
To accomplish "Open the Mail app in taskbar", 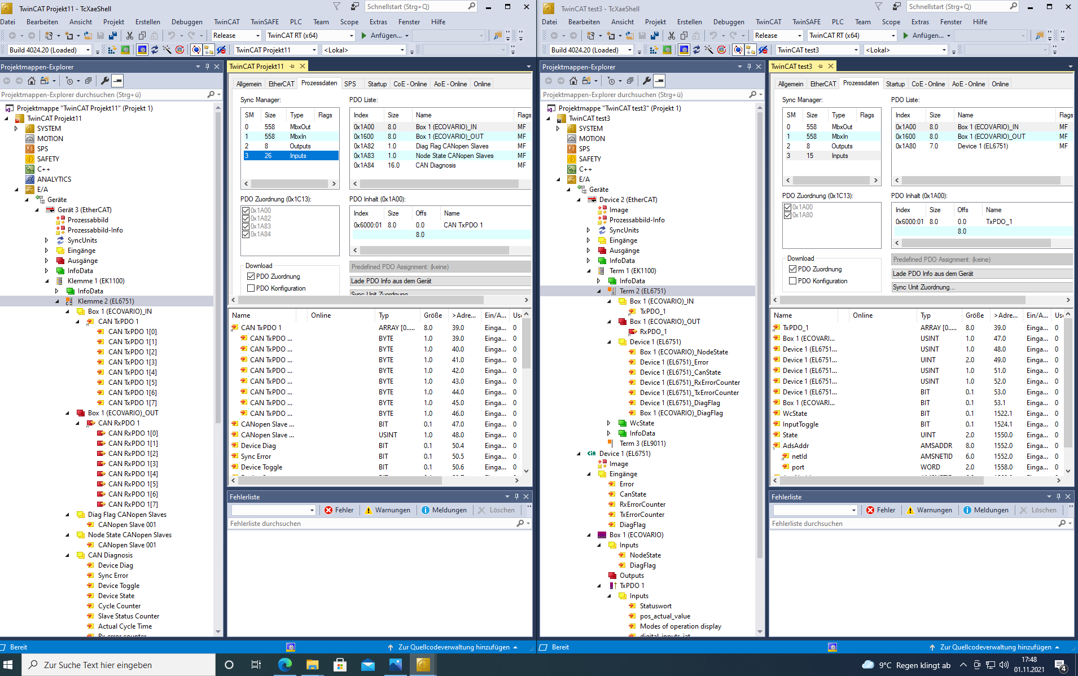I will click(367, 665).
